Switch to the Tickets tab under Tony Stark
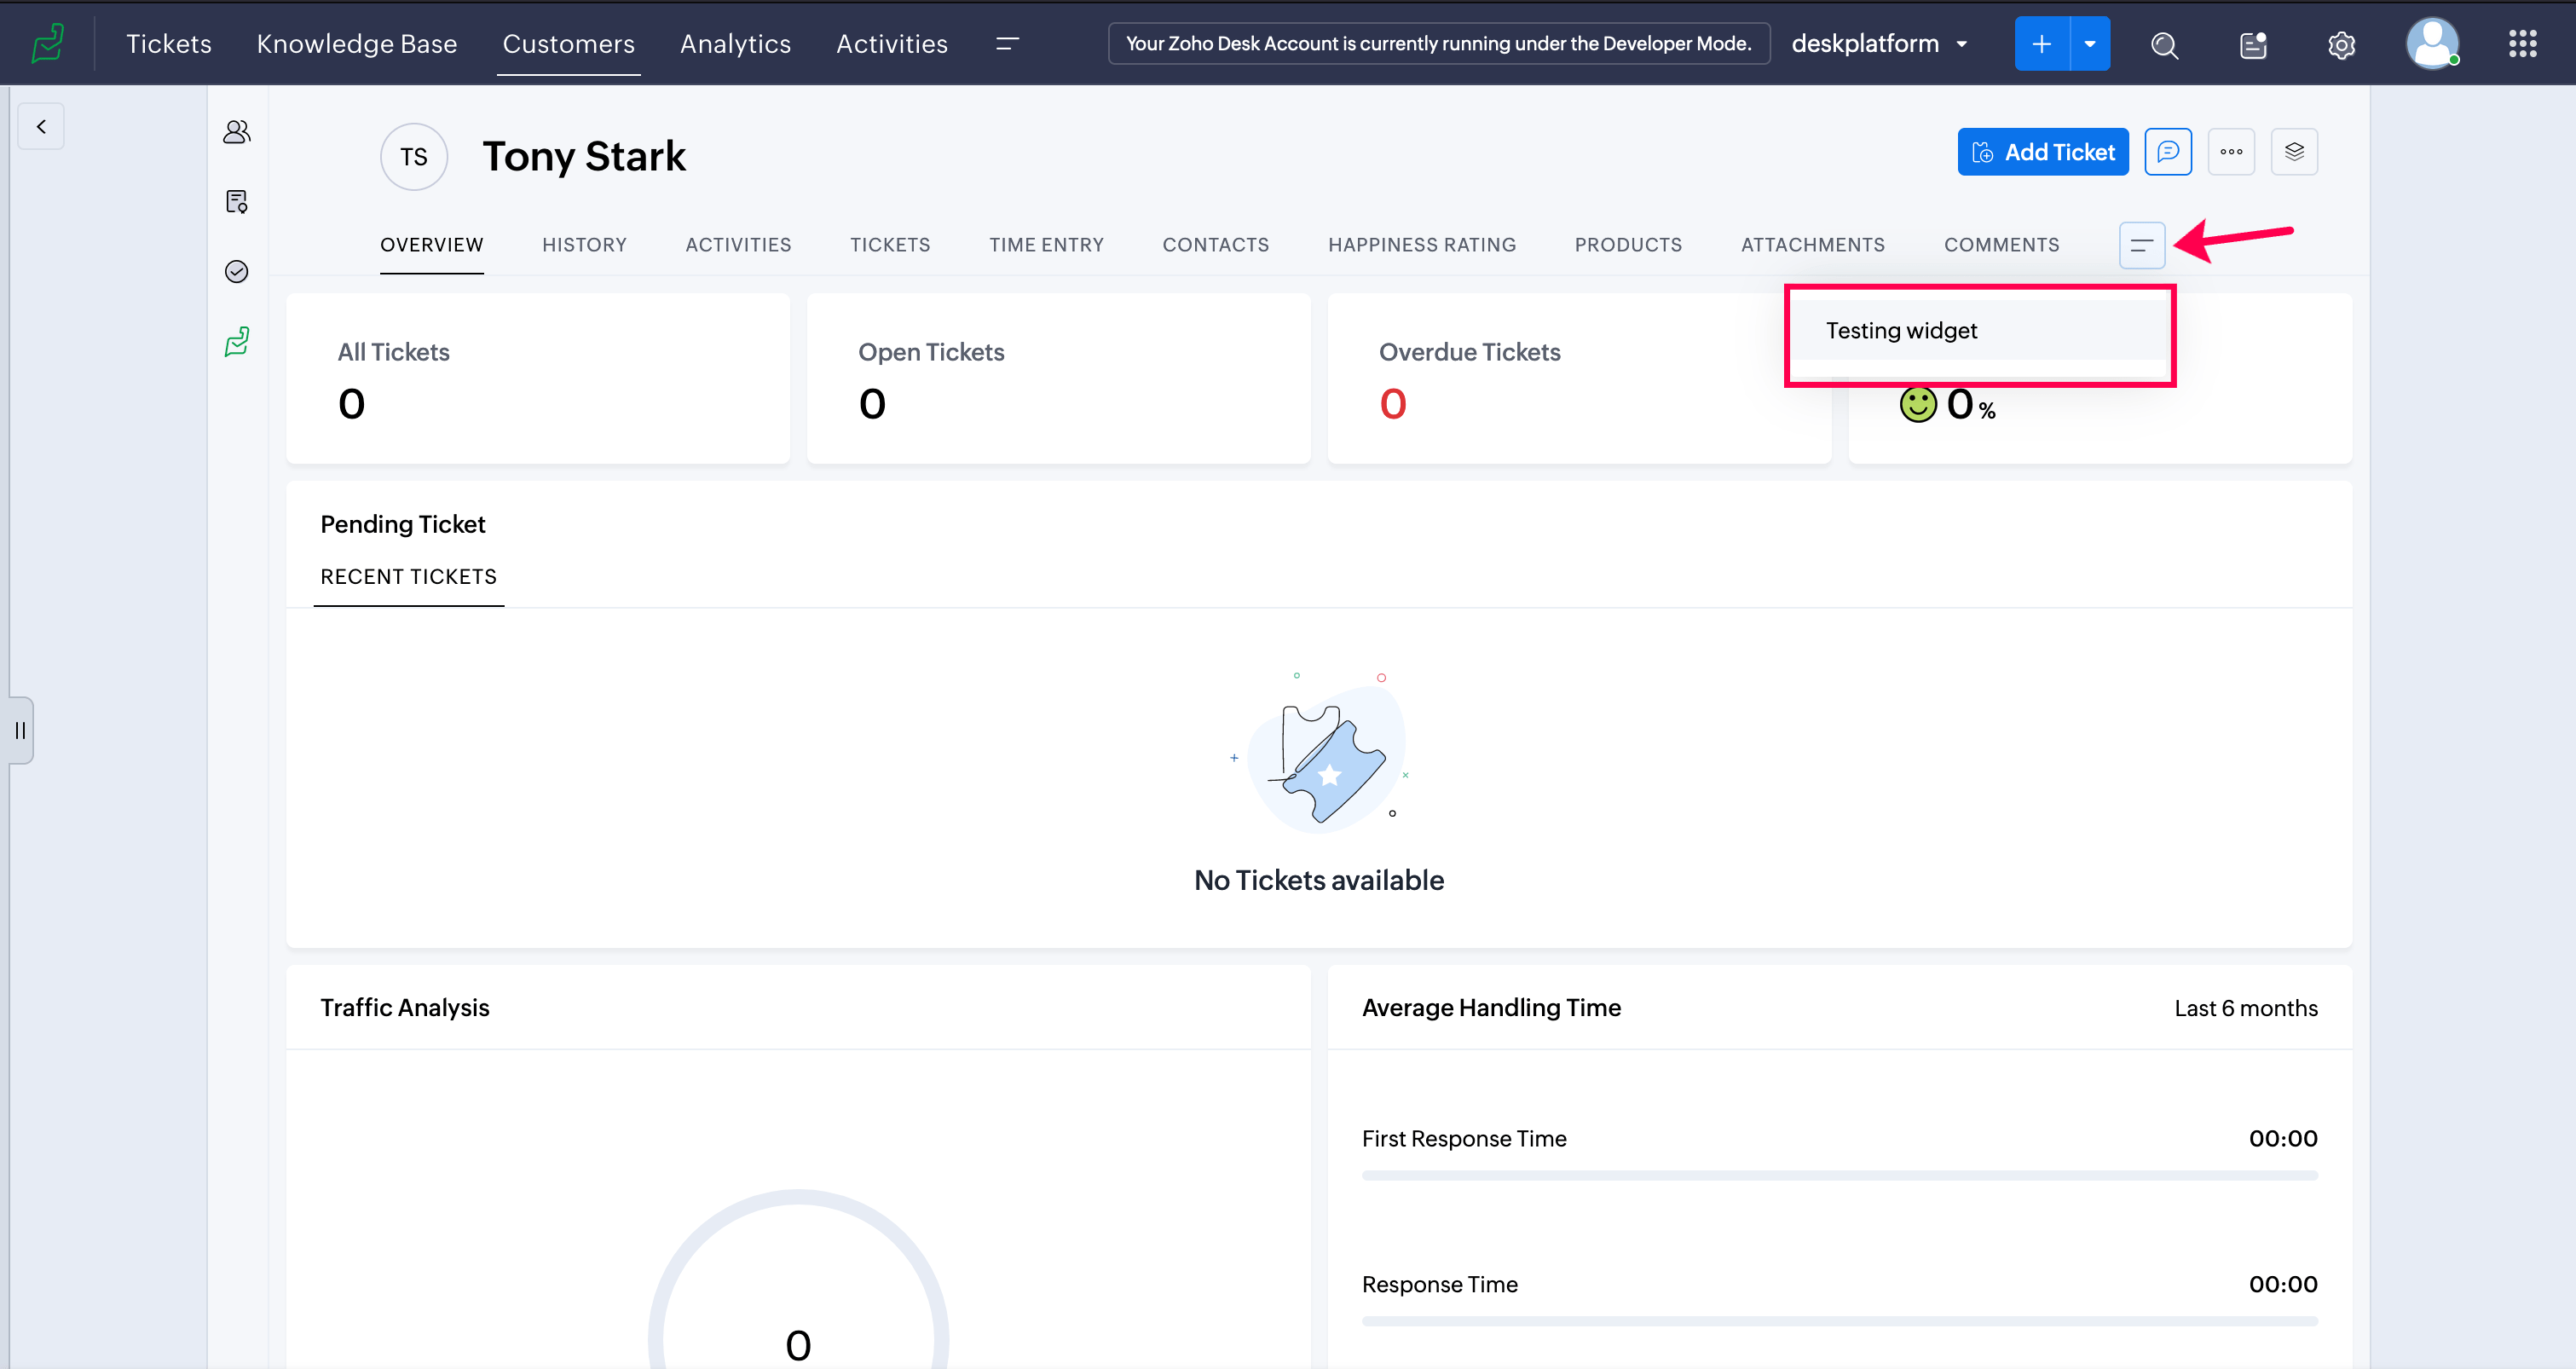2576x1369 pixels. [x=890, y=245]
